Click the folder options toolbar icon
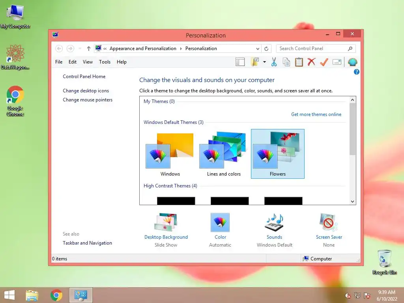404x303 pixels. click(255, 62)
